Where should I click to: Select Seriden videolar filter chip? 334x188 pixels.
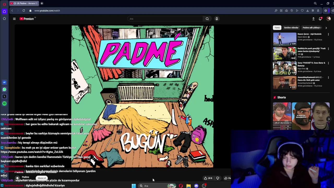point(291,27)
